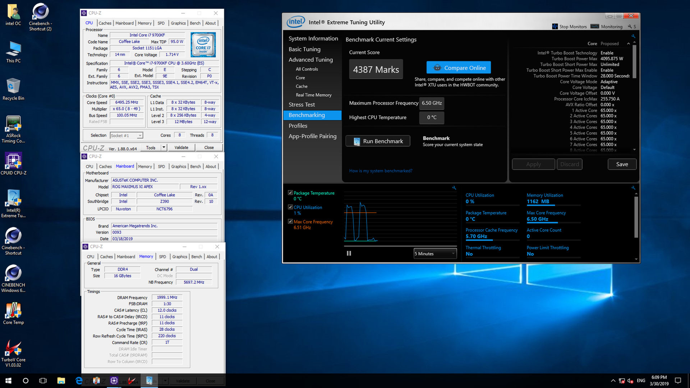Collapse the Core Proposed section chevron
Image resolution: width=690 pixels, height=388 pixels.
click(628, 44)
